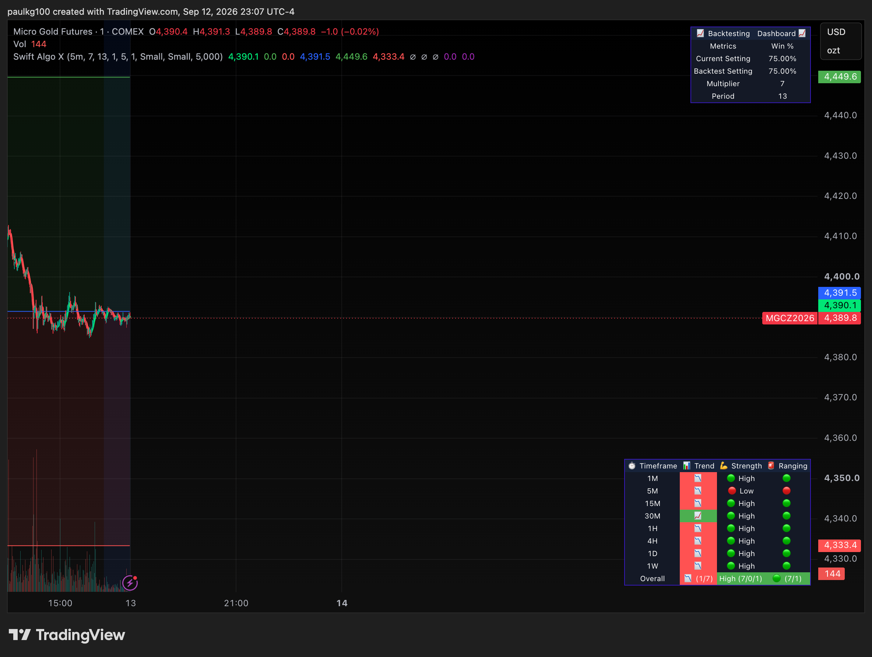Open the USD currency selector
Screen dimensions: 872x657
click(836, 32)
